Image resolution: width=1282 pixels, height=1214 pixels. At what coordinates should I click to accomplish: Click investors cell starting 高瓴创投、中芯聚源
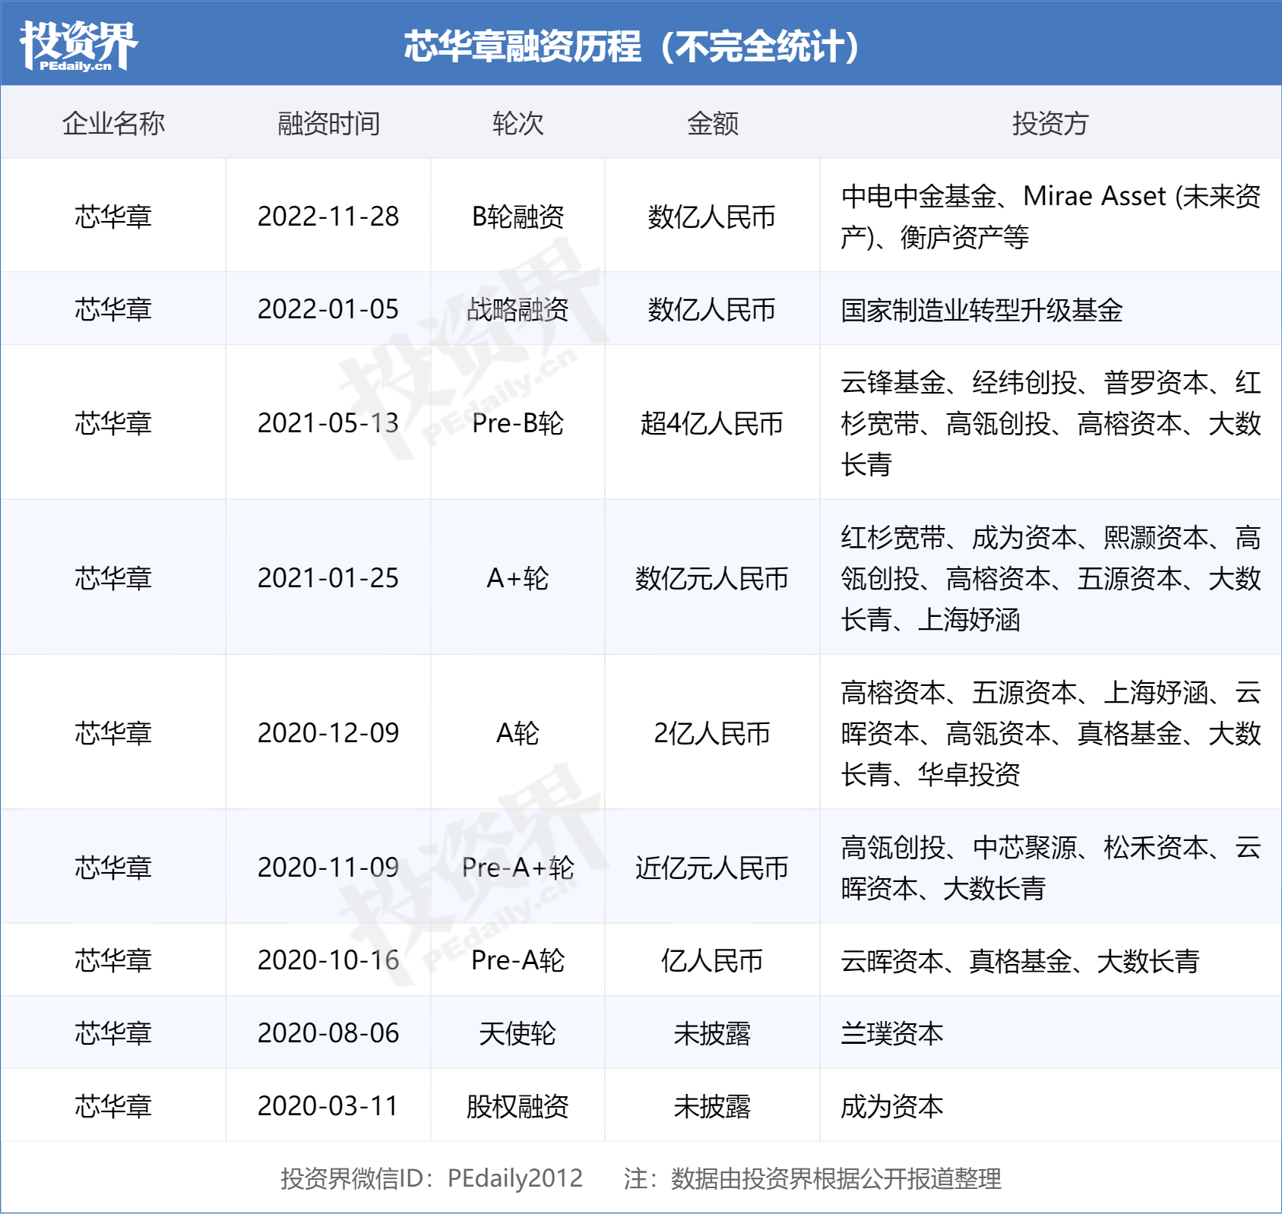1050,868
